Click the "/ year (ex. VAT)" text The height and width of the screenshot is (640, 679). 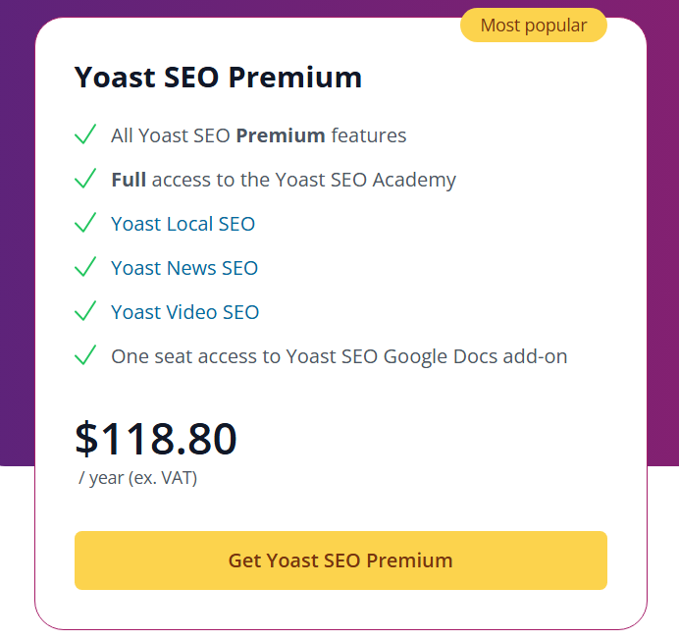[137, 479]
